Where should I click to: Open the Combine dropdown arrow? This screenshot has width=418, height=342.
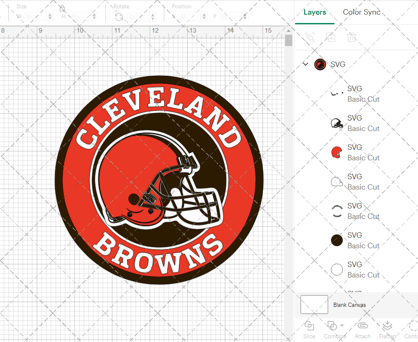[342, 325]
